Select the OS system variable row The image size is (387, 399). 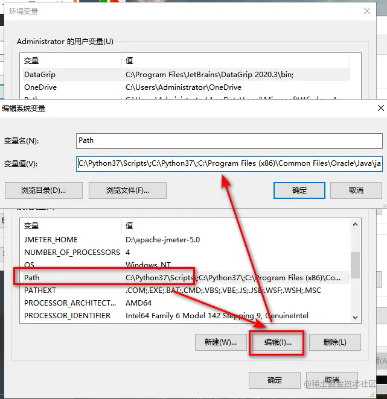[187, 265]
